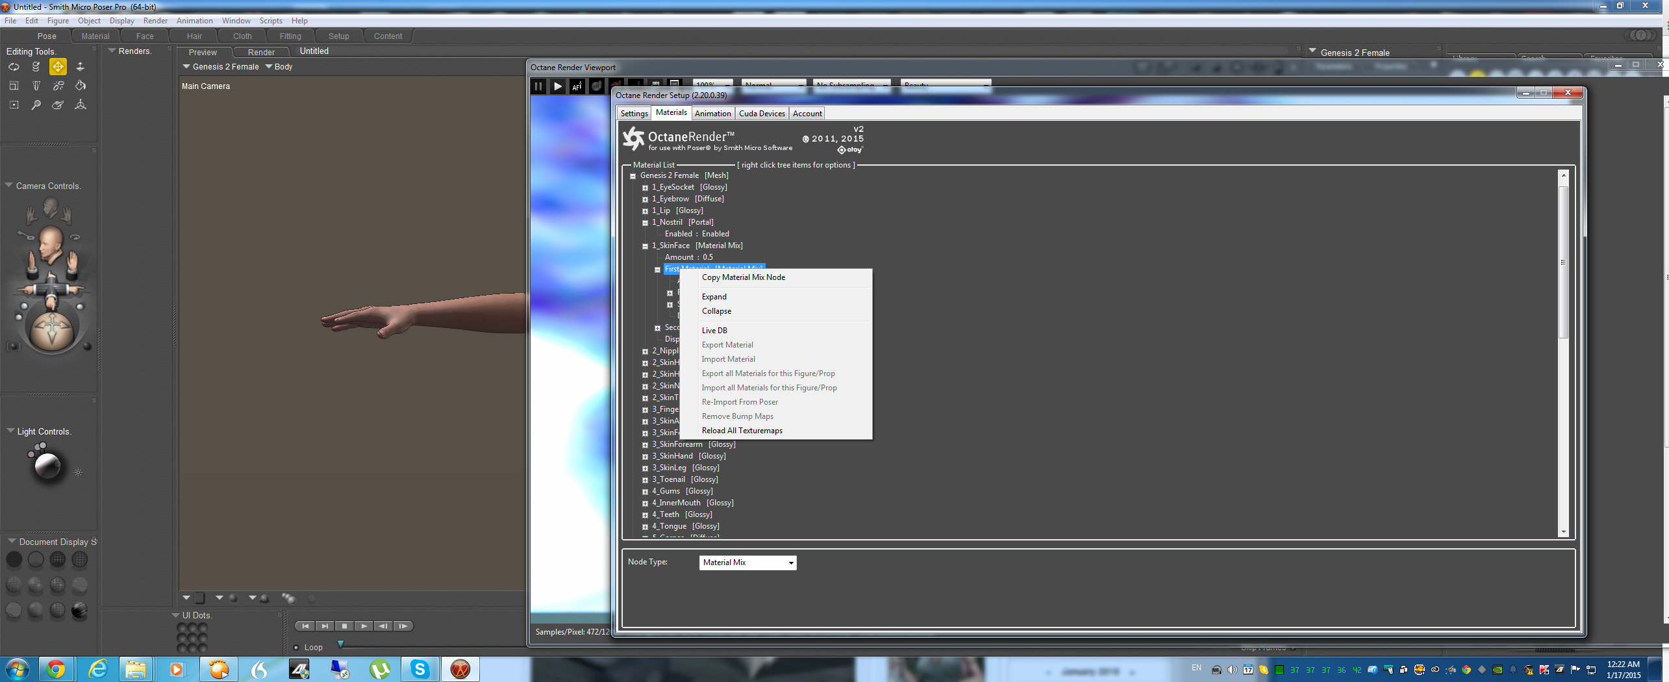This screenshot has width=1669, height=682.
Task: Open the Scripts menu
Action: (x=271, y=21)
